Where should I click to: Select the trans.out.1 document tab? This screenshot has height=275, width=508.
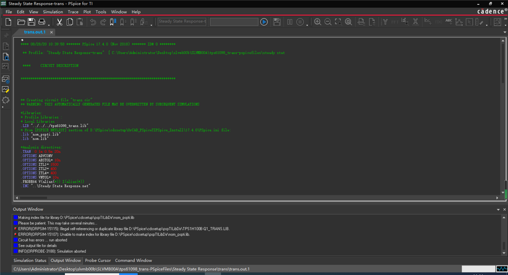35,32
